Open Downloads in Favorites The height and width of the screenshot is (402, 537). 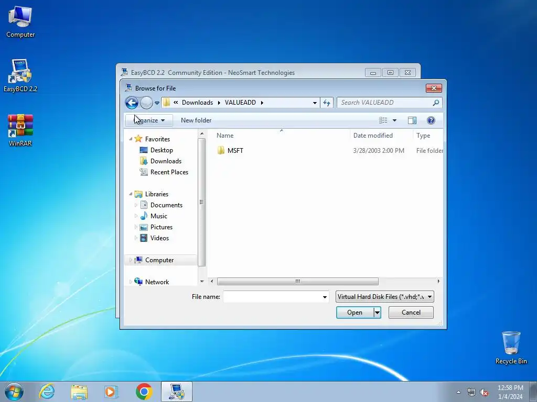tap(166, 161)
